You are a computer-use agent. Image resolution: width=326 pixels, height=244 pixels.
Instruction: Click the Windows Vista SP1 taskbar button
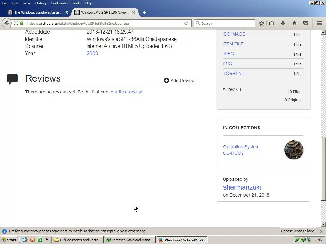pos(182,240)
